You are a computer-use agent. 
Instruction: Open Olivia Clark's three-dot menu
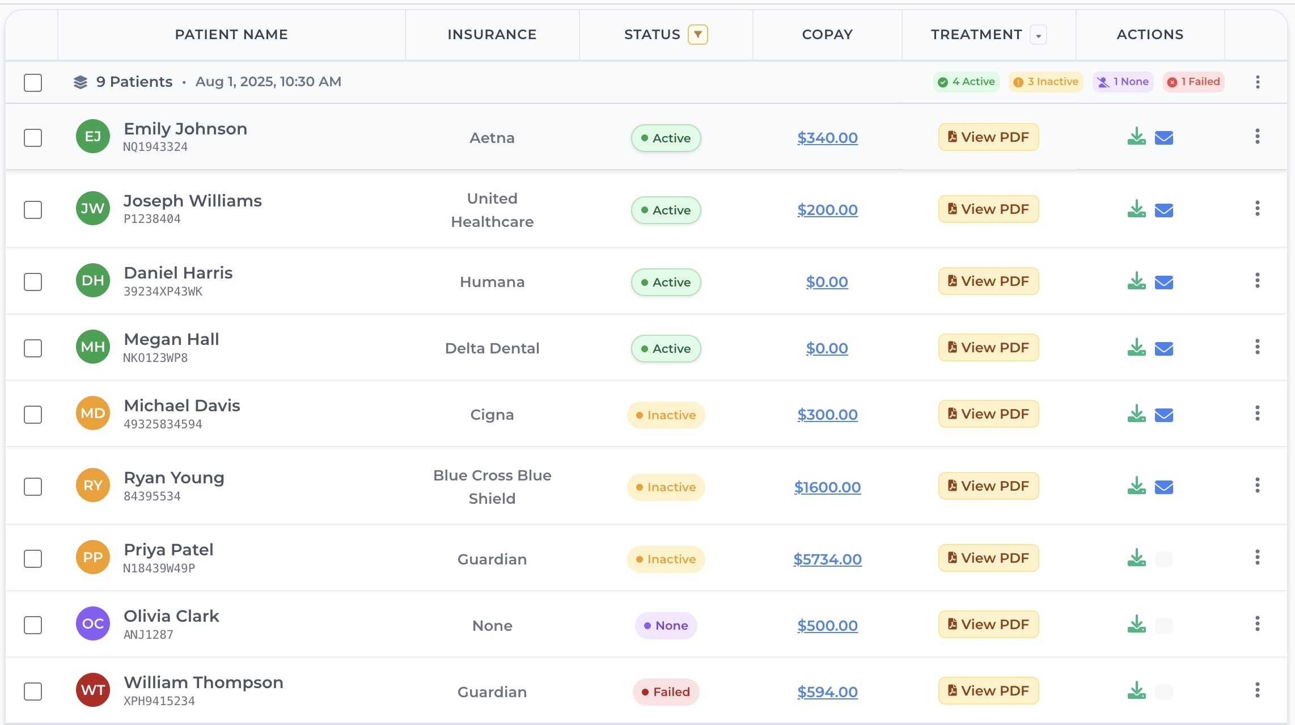pos(1257,624)
